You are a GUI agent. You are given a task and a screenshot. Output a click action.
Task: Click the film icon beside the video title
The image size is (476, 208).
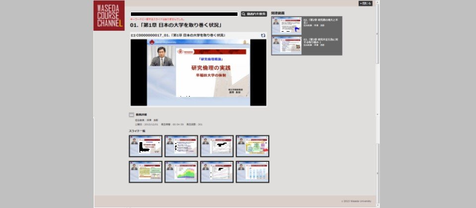(x=132, y=35)
